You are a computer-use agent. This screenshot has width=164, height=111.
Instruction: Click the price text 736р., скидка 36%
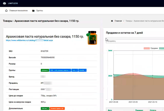click(49, 96)
